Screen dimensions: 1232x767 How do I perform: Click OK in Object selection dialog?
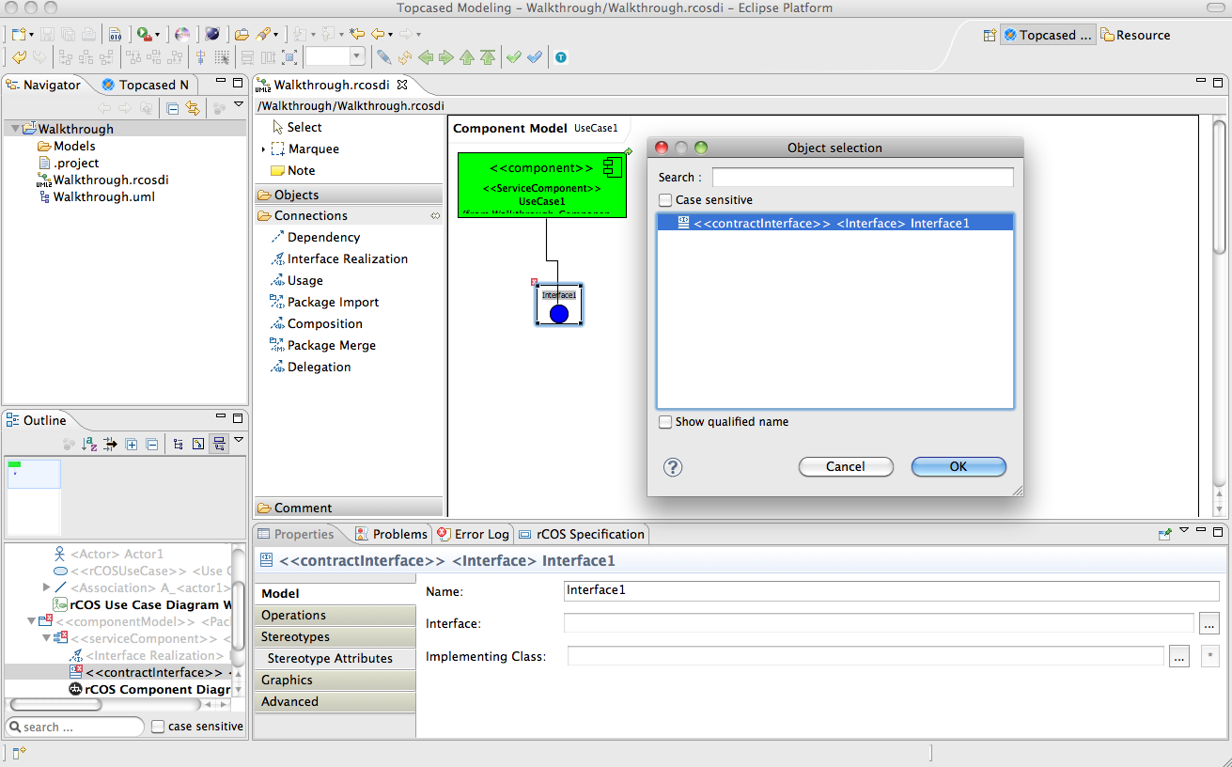click(959, 466)
